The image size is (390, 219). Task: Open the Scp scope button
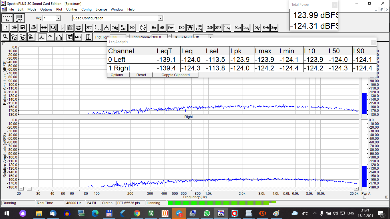[x=274, y=28]
